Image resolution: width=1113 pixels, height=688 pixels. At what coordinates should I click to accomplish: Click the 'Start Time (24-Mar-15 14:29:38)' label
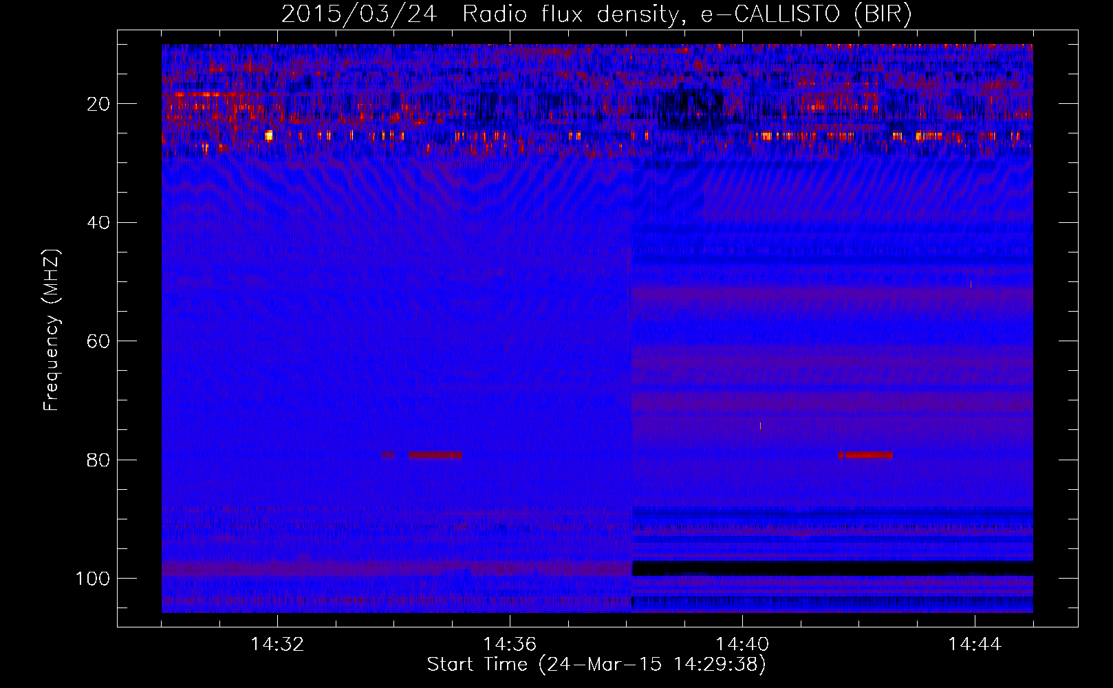(x=596, y=665)
